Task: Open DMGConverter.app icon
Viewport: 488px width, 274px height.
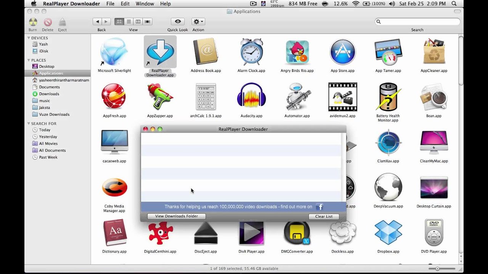Action: click(x=297, y=233)
